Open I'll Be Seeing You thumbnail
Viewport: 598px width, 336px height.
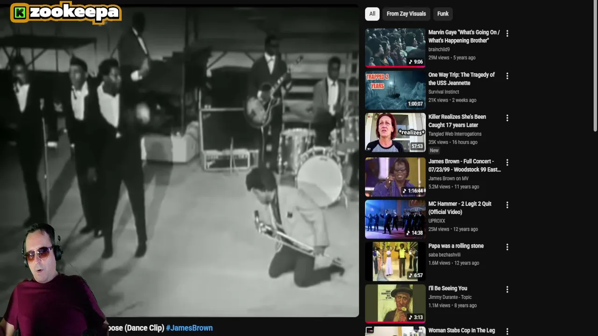395,304
